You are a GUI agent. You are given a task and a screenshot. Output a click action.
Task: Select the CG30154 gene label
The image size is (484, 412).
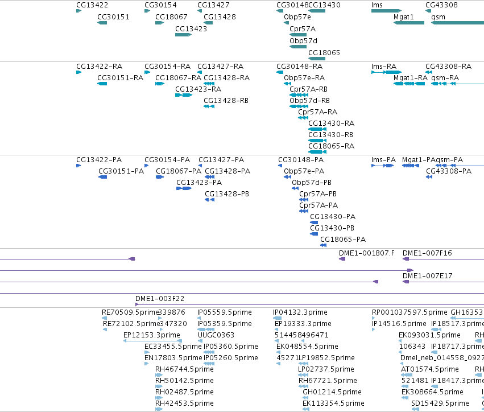coord(160,5)
